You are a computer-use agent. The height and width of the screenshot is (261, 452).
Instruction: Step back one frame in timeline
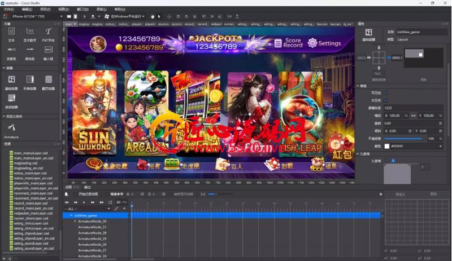[x=76, y=202]
